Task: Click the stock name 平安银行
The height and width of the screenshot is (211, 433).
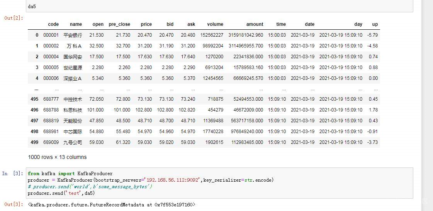Action: click(x=73, y=35)
